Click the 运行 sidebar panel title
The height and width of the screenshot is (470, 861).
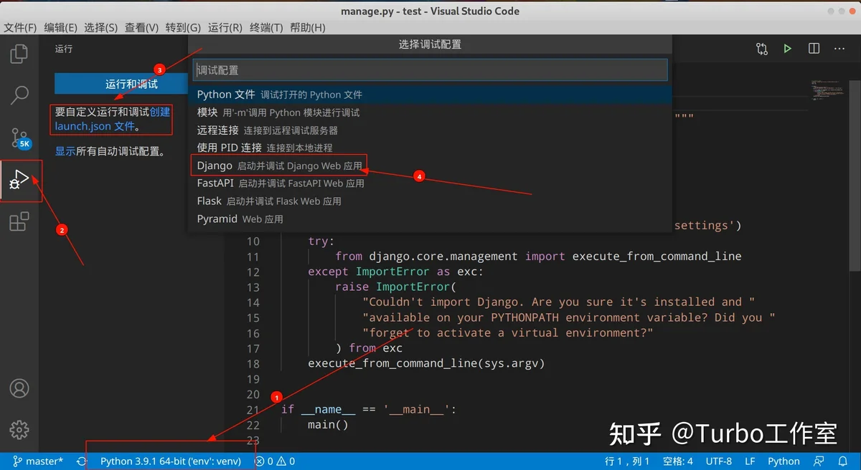pyautogui.click(x=64, y=49)
